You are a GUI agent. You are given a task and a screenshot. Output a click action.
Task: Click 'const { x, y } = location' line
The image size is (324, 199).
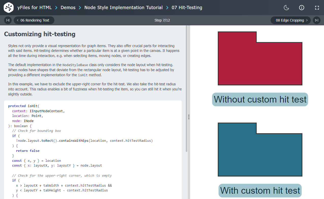[37, 161]
